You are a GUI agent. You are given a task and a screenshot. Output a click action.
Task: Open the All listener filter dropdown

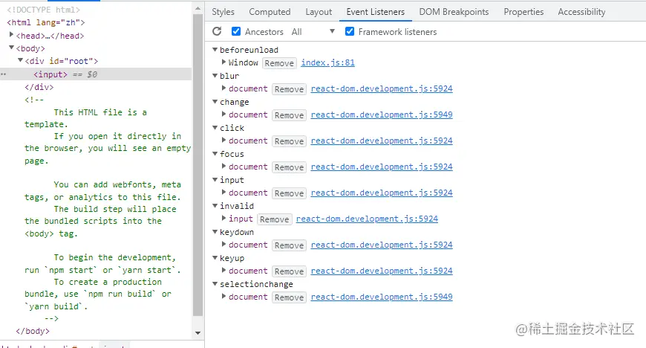click(x=313, y=32)
